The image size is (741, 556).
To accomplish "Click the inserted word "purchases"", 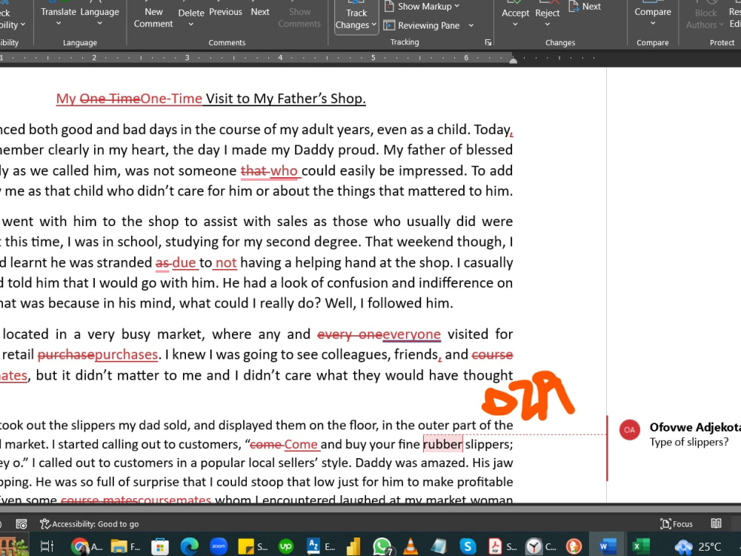I will pos(126,354).
